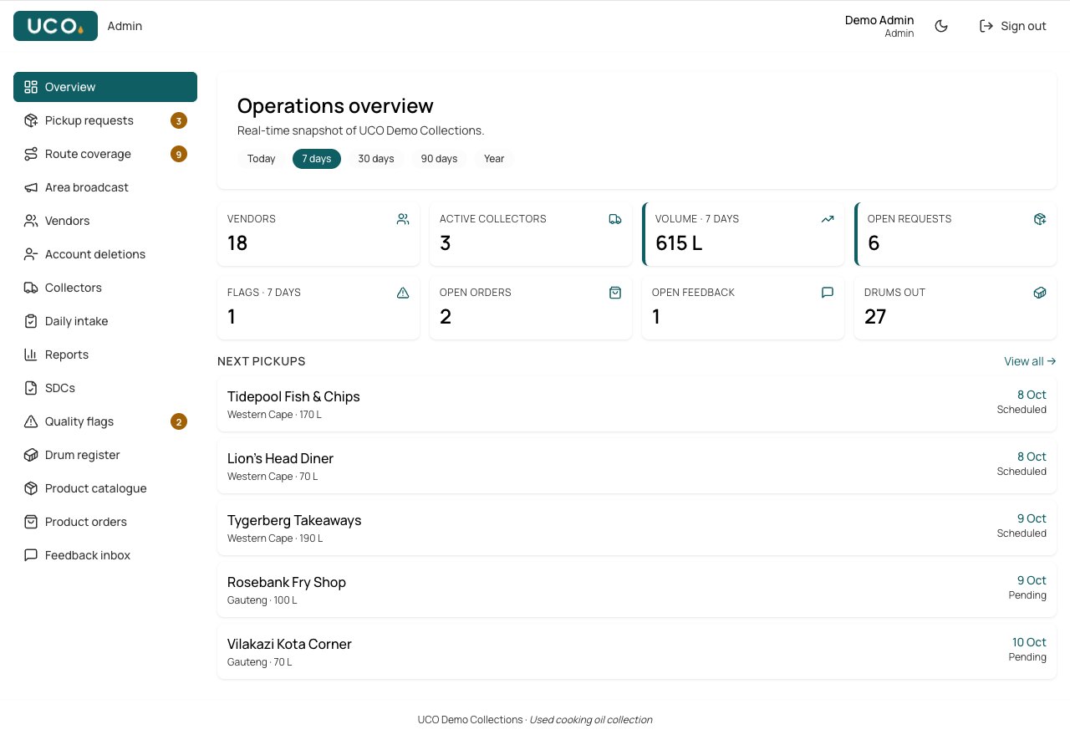
Task: Click the Pickup requests badge showing 3
Action: [178, 120]
